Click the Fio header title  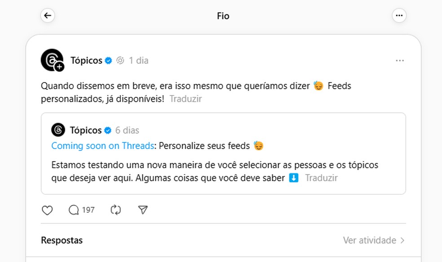pyautogui.click(x=223, y=15)
